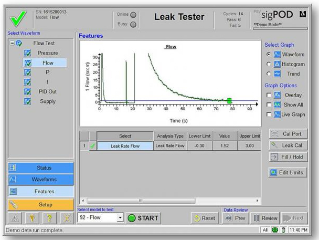Enable the Show All checkbox

tap(269, 105)
